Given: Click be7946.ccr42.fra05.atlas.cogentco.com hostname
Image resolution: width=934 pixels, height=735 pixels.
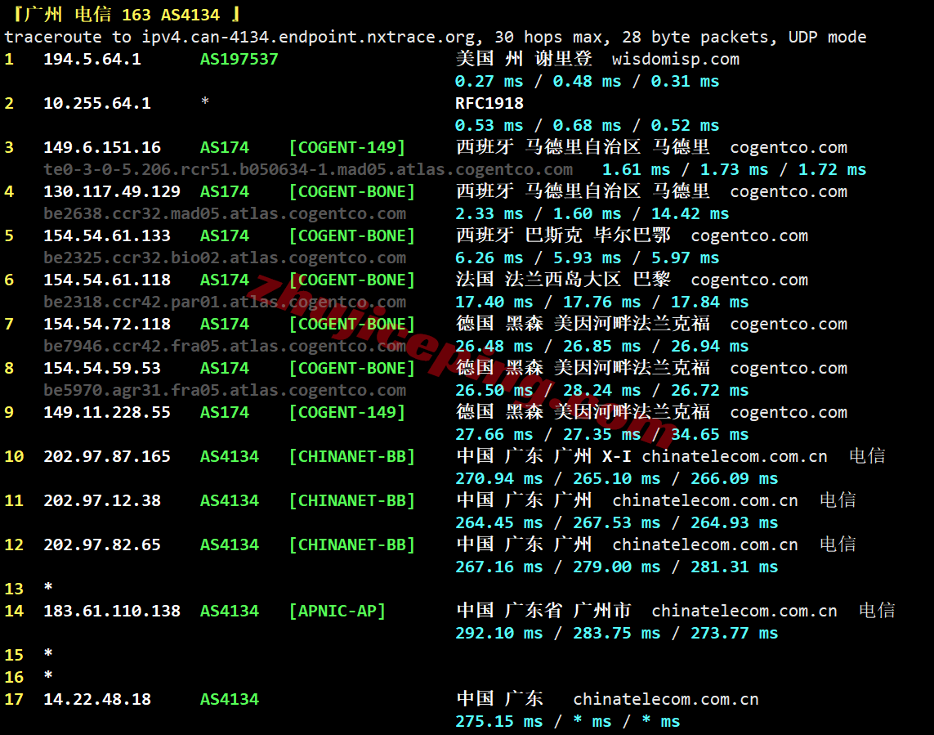Looking at the screenshot, I should tap(225, 346).
